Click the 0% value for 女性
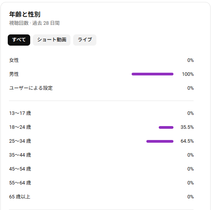This screenshot has height=210, width=211. [x=190, y=60]
